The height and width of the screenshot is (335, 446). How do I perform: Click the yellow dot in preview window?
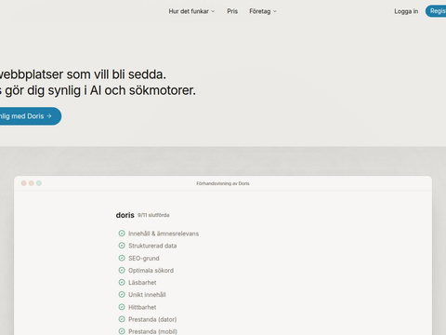point(32,183)
